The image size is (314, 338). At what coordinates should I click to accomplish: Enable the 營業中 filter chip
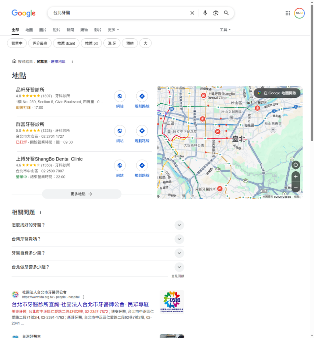(x=17, y=43)
